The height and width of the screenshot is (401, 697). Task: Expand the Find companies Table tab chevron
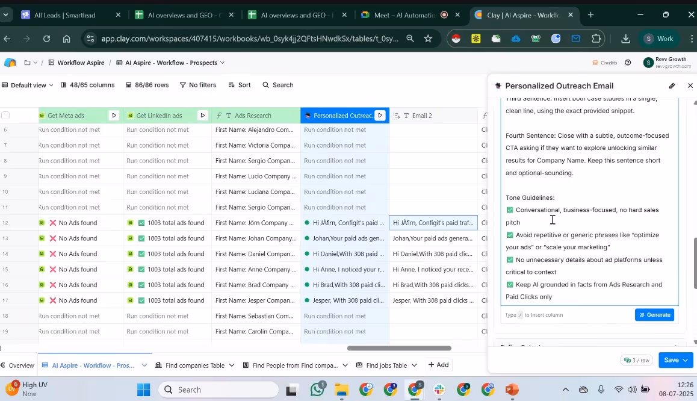[x=232, y=365]
